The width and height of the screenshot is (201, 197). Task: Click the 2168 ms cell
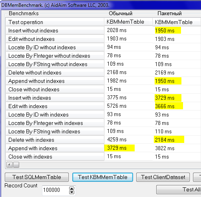128,72
